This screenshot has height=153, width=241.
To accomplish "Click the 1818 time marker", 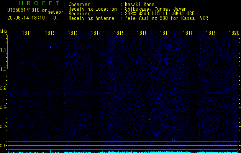I will click(x=187, y=33).
